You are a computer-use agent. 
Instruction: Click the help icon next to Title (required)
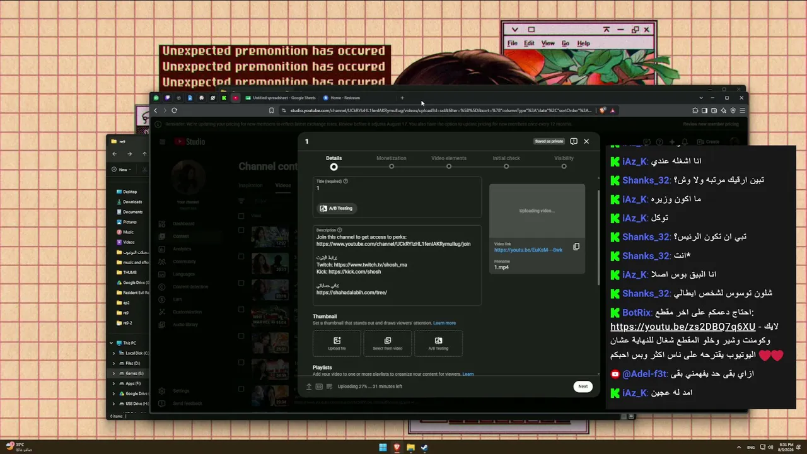point(345,181)
